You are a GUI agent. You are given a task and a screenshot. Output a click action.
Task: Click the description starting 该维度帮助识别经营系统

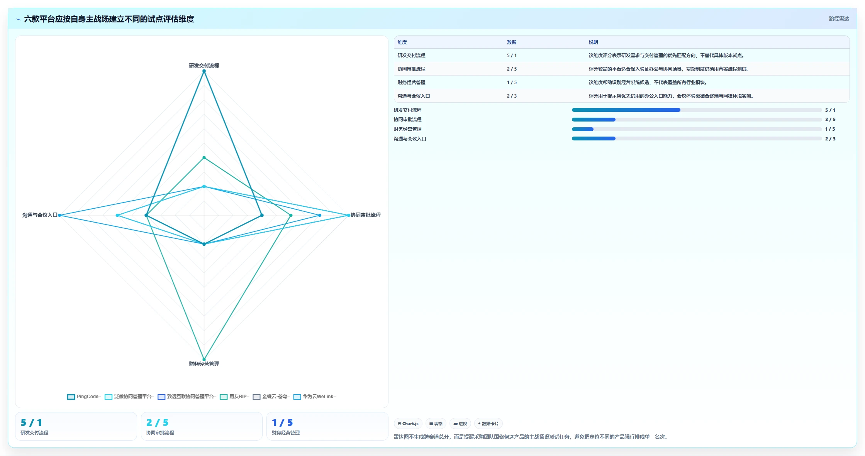(x=648, y=83)
